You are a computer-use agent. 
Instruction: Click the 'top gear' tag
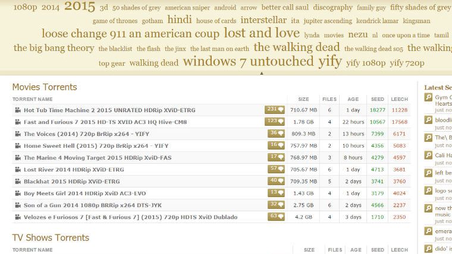(112, 63)
